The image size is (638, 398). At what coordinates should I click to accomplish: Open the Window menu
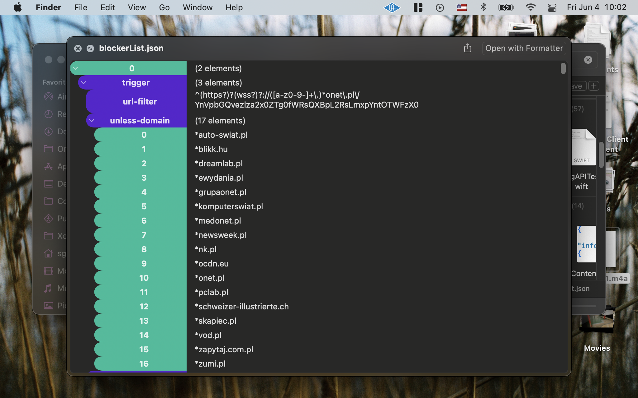click(198, 7)
